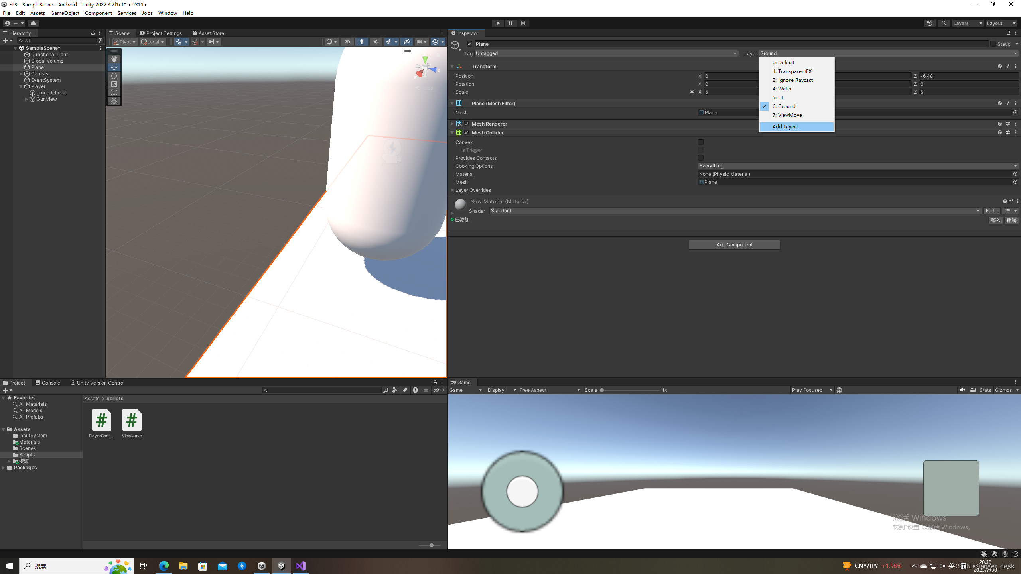Click Edit button next to Standard shader
Viewport: 1021px width, 574px height.
point(991,211)
